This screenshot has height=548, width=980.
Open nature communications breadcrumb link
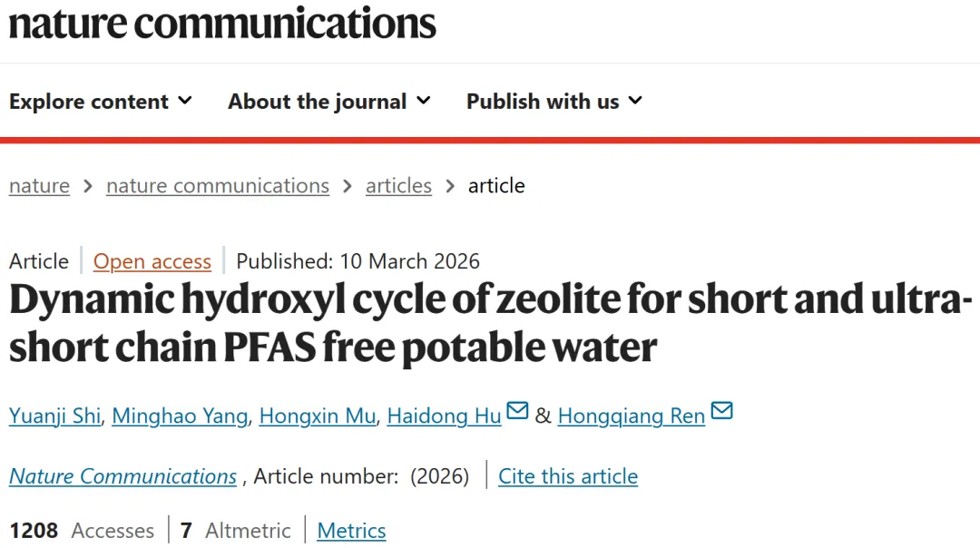click(x=218, y=186)
